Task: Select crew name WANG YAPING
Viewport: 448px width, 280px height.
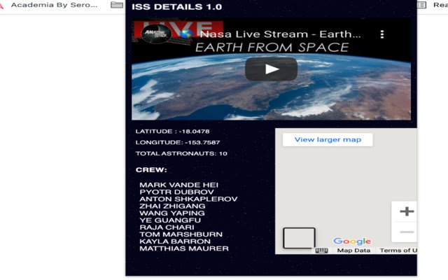Action: [172, 213]
